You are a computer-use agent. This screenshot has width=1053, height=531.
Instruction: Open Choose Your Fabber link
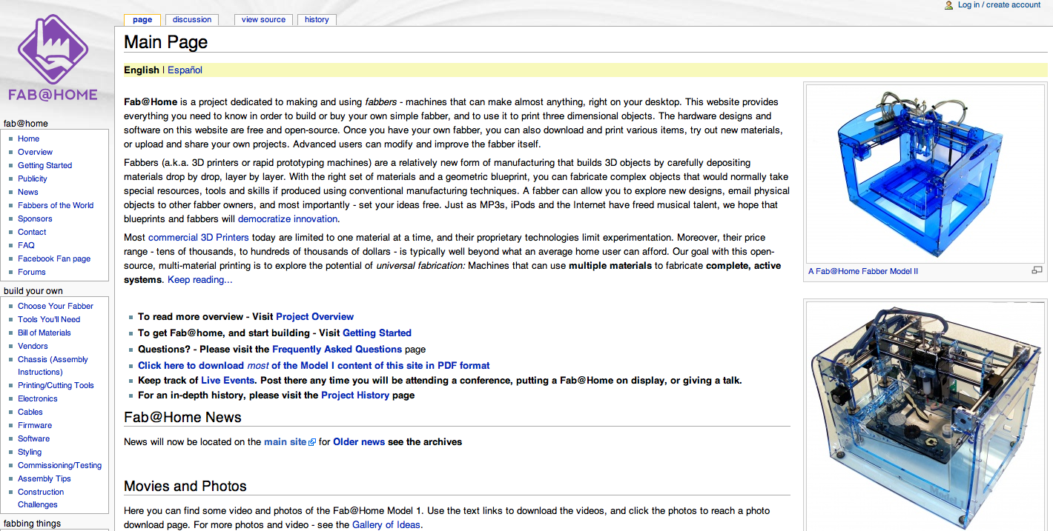[x=56, y=306]
